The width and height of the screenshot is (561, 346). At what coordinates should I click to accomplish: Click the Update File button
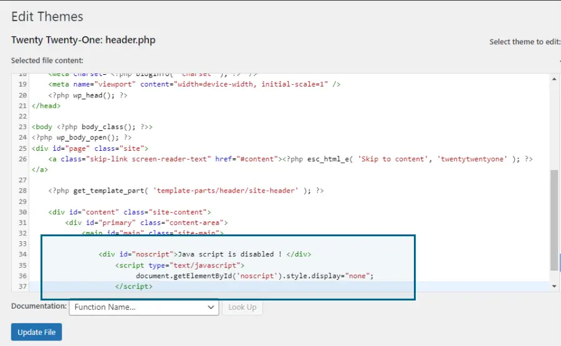point(37,332)
